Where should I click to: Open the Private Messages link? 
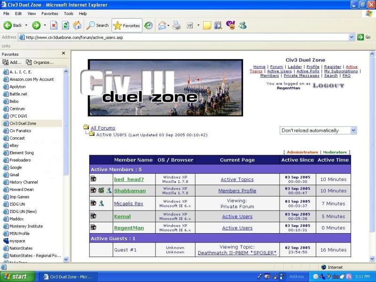tap(301, 76)
